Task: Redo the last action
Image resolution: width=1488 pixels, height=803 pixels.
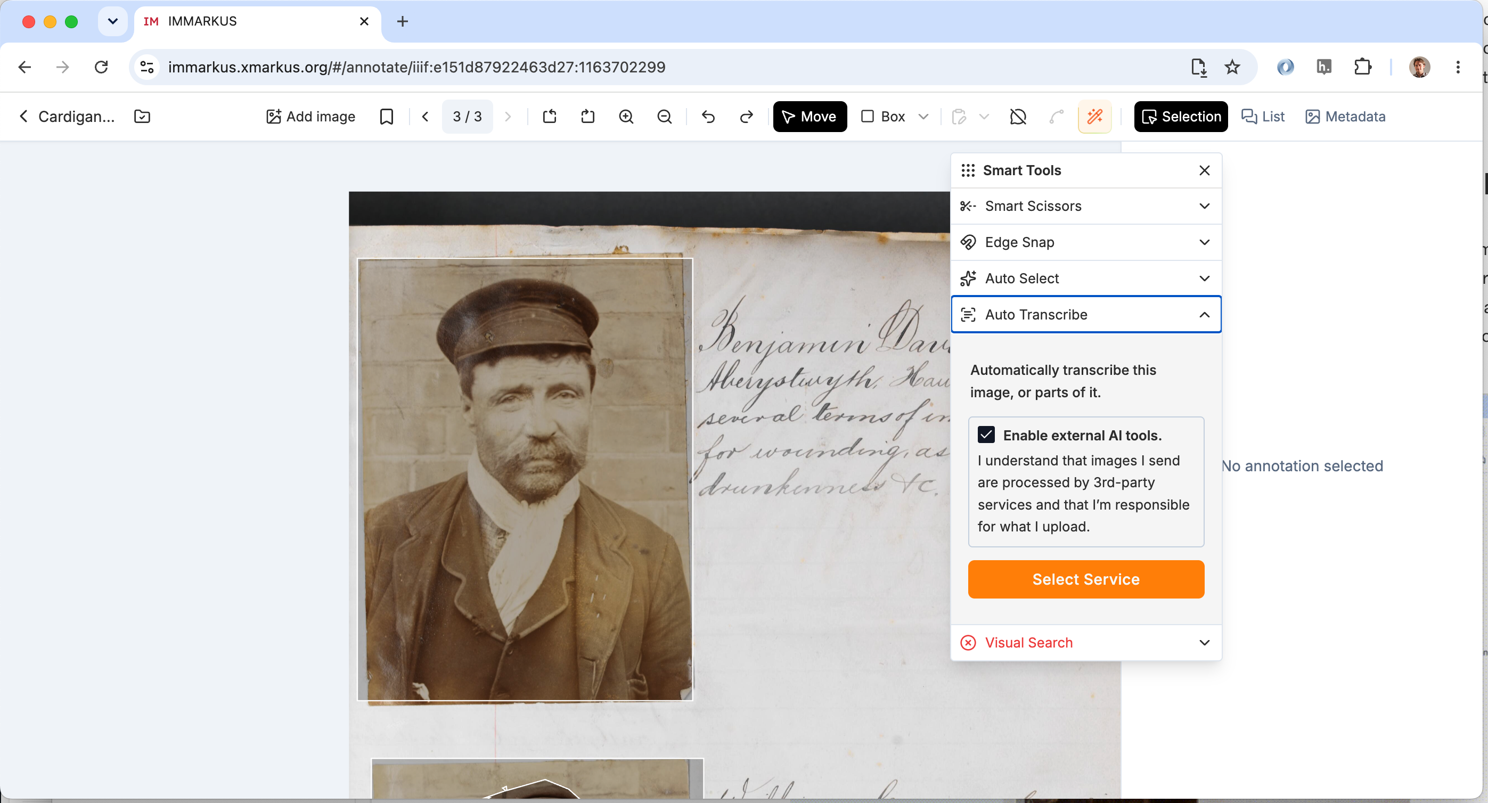Action: click(746, 117)
